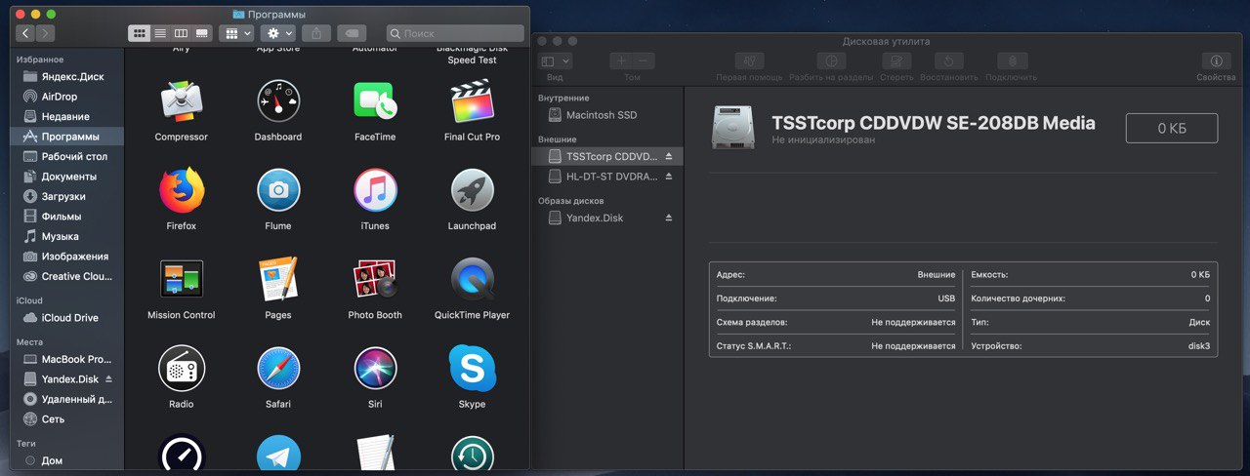The image size is (1250, 476).
Task: Open the Dashboard app icon
Action: [278, 101]
